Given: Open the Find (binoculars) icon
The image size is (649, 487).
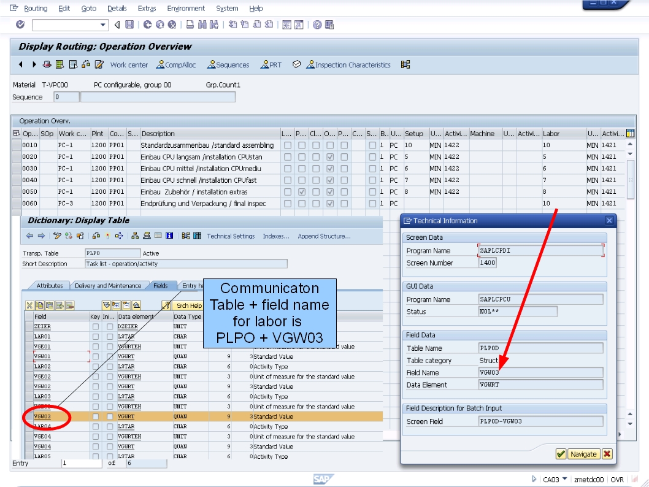Looking at the screenshot, I should pyautogui.click(x=201, y=25).
